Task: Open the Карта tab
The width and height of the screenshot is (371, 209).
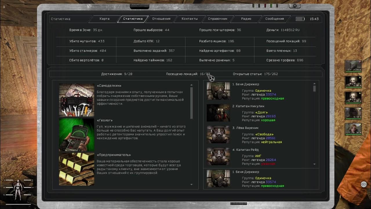Action: pyautogui.click(x=104, y=19)
